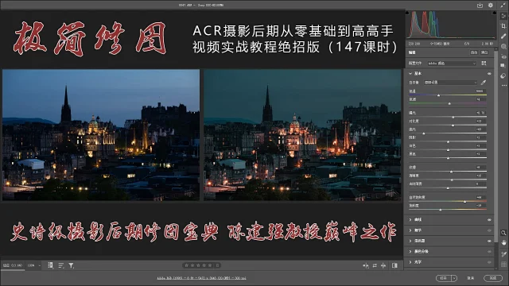Select the Hand pan tool

(x=503, y=242)
